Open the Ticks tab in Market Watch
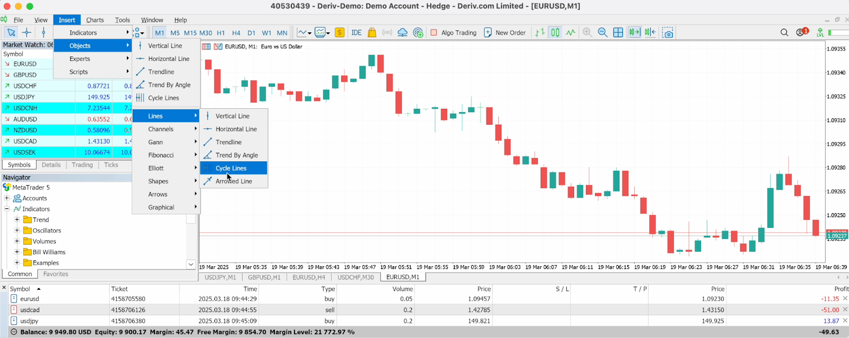The width and height of the screenshot is (849, 338). pyautogui.click(x=111, y=164)
